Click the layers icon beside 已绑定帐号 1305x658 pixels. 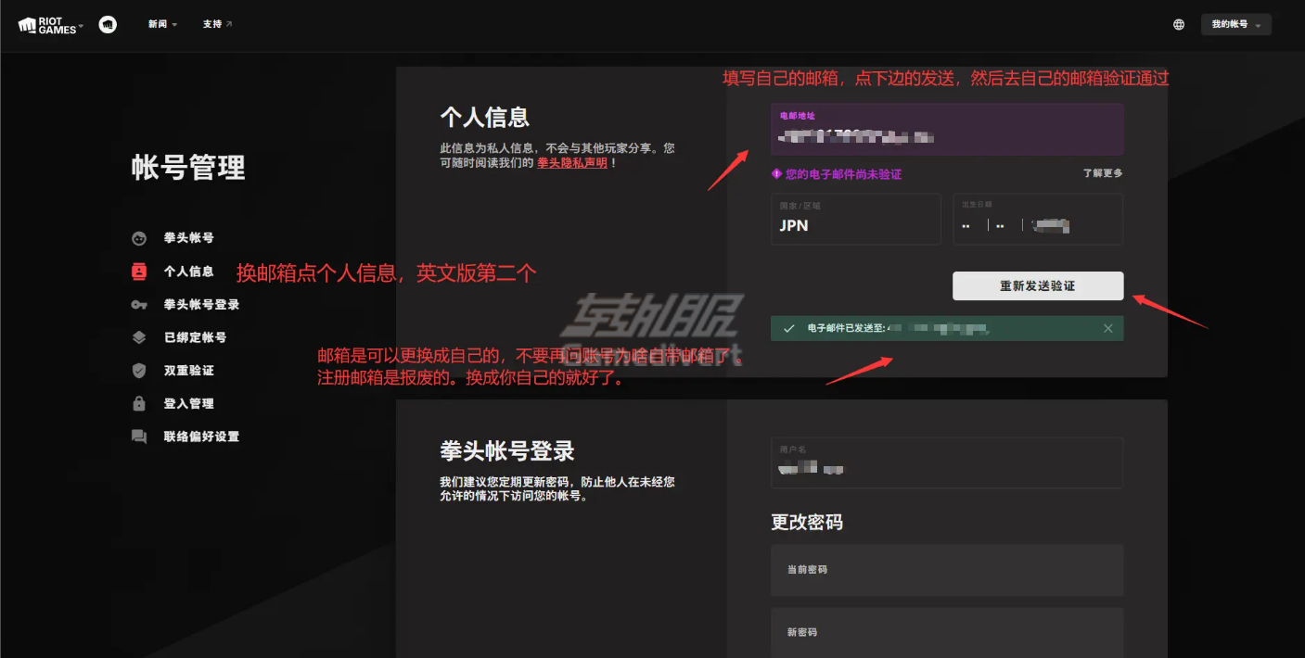click(x=139, y=337)
